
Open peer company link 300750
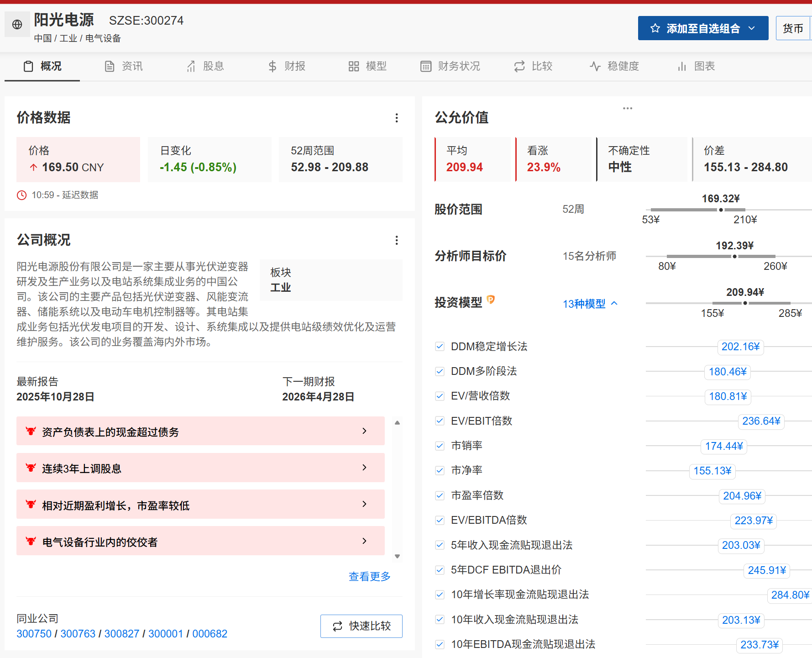[34, 634]
